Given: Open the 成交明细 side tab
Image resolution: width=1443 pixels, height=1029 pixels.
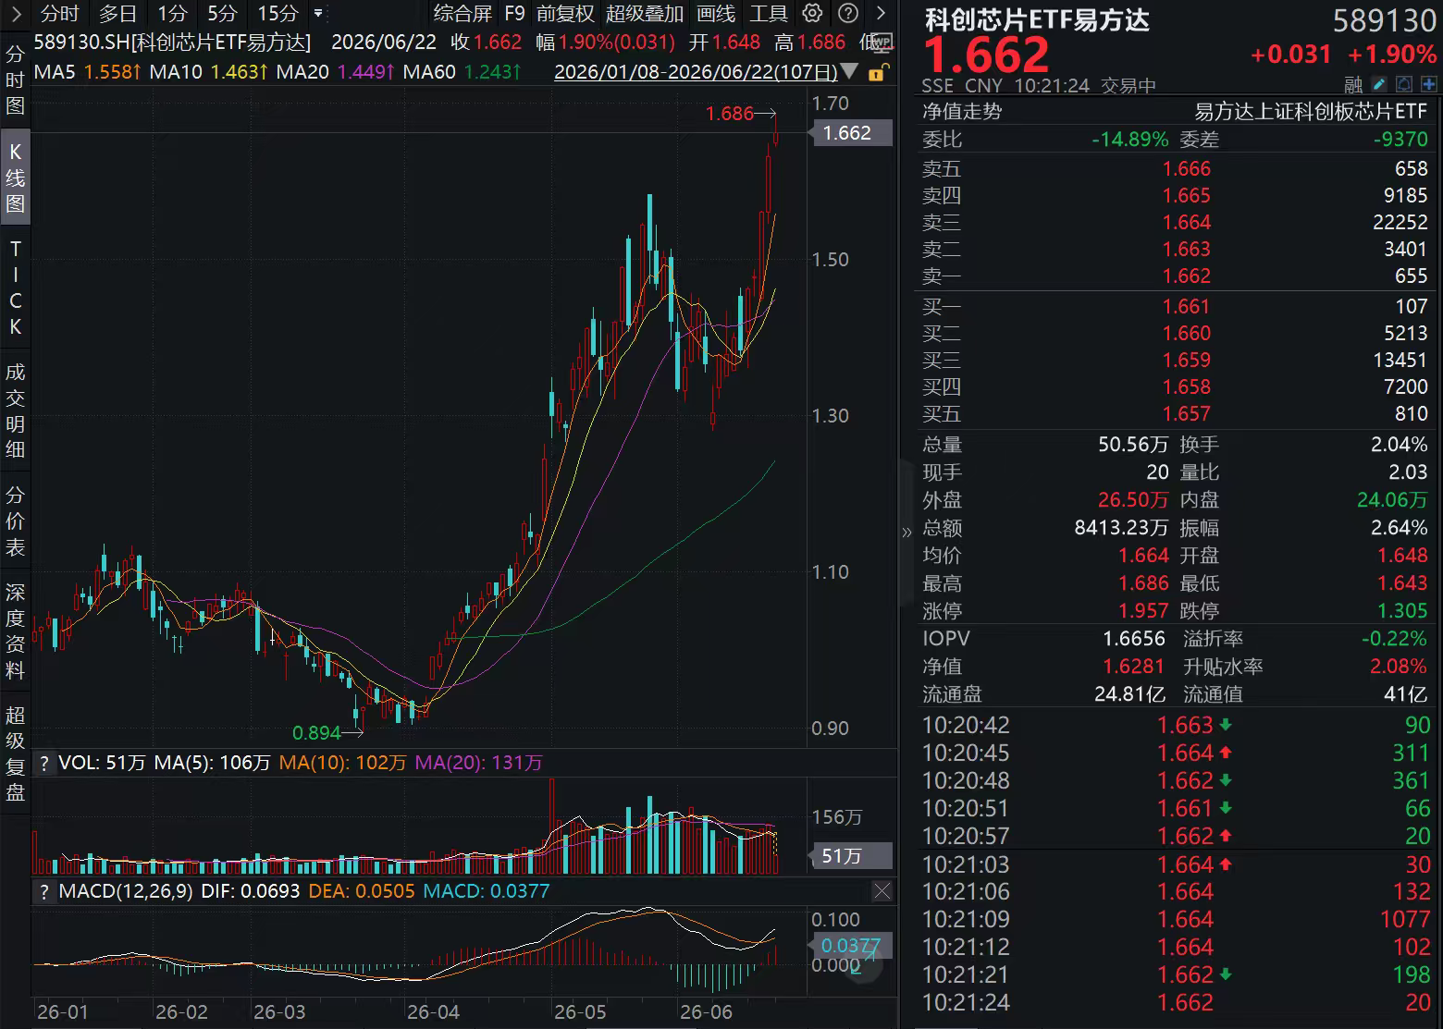Looking at the screenshot, I should point(15,410).
